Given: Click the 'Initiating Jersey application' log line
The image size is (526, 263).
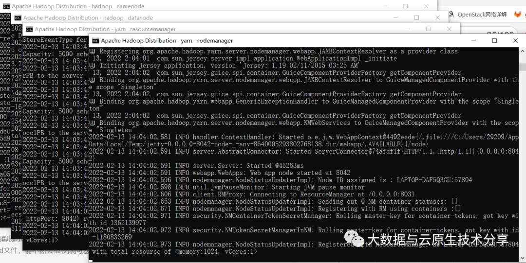Looking at the screenshot, I should pyautogui.click(x=225, y=66).
